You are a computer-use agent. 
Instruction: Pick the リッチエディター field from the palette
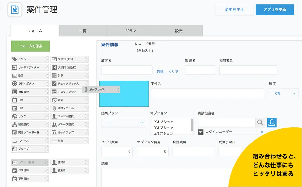click(29, 67)
